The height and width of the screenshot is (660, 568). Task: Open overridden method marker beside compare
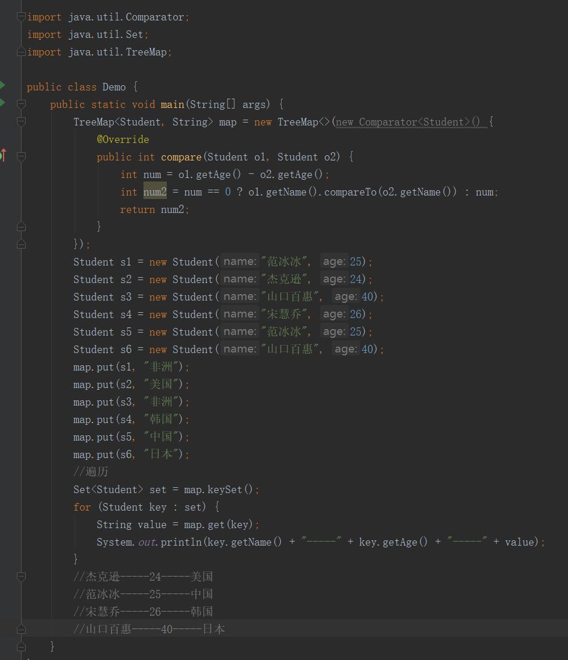pyautogui.click(x=3, y=155)
